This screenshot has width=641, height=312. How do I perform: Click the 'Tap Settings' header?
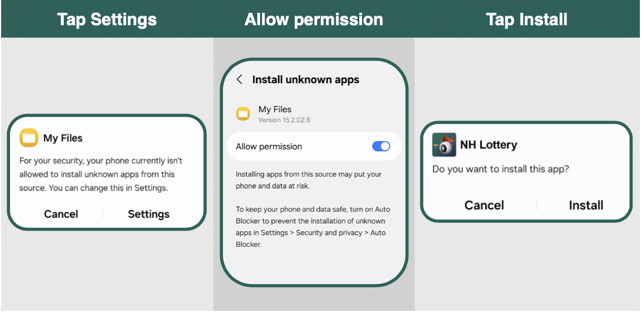pyautogui.click(x=106, y=19)
